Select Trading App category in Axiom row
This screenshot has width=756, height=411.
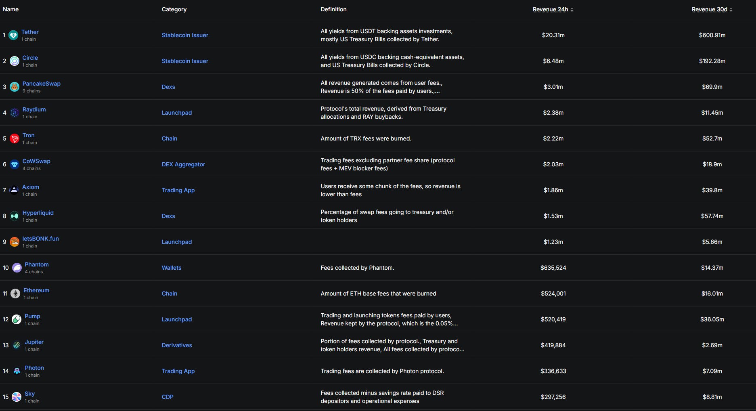coord(178,190)
